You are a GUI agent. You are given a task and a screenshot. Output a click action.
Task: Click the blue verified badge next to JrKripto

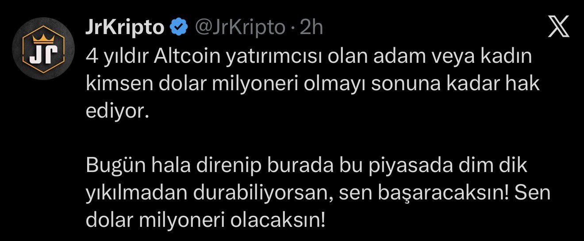click(179, 28)
